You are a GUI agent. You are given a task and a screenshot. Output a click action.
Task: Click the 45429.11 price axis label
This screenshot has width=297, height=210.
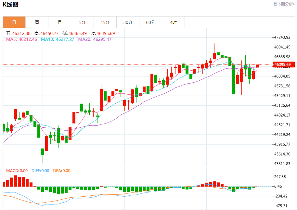pyautogui.click(x=282, y=96)
